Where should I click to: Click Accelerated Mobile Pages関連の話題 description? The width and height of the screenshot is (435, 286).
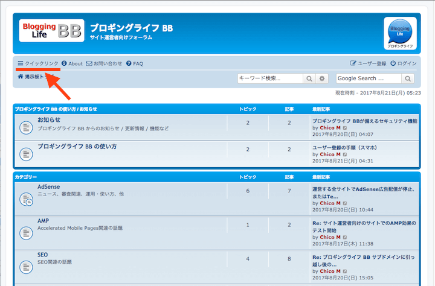pos(80,228)
